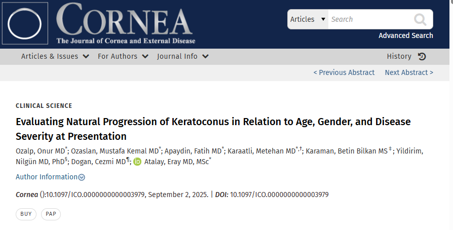
Task: Click the BUY button
Action: click(x=26, y=214)
